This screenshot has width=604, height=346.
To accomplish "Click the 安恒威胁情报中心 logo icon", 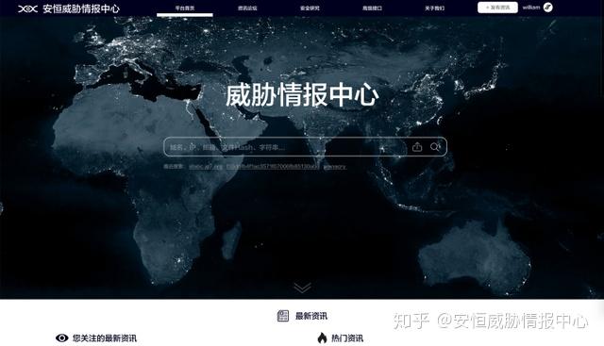I will click(x=27, y=8).
